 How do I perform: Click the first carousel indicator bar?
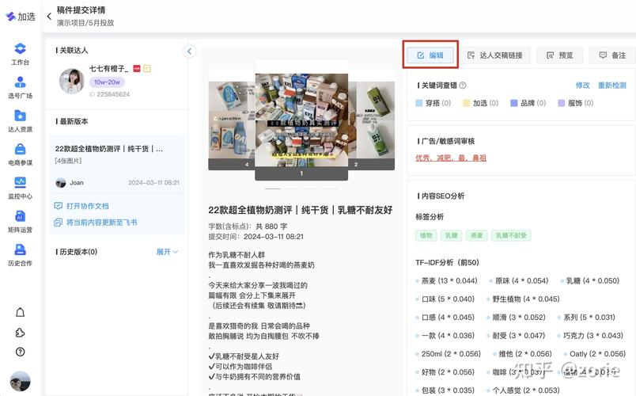(273, 188)
